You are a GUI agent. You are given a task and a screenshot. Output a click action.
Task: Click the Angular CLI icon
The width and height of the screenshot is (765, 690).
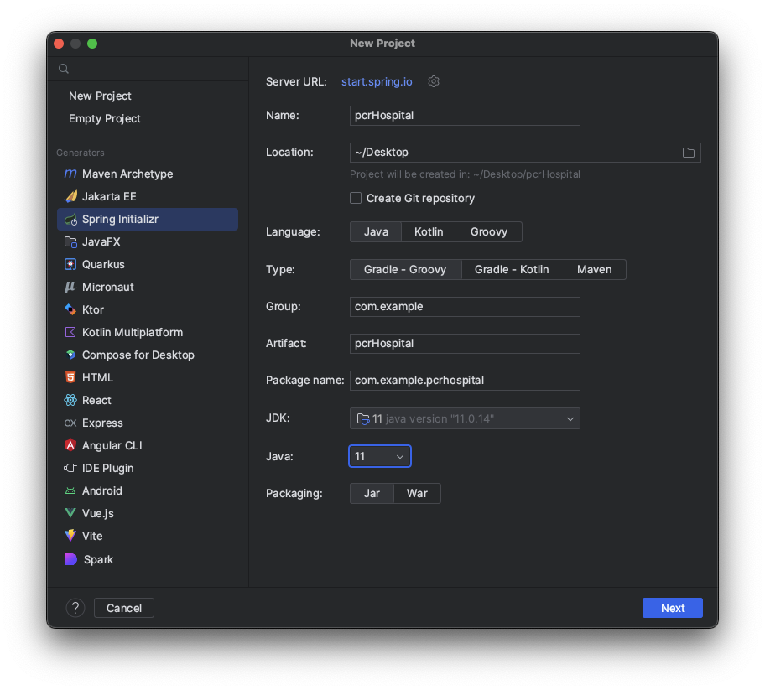70,445
